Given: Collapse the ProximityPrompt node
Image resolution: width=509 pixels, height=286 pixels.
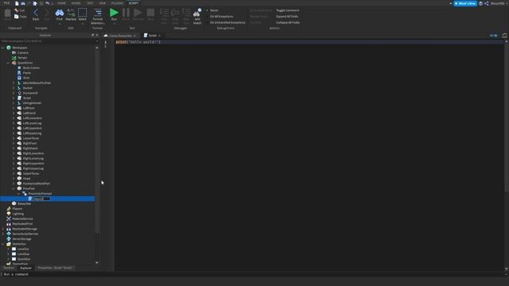Looking at the screenshot, I should [x=19, y=194].
